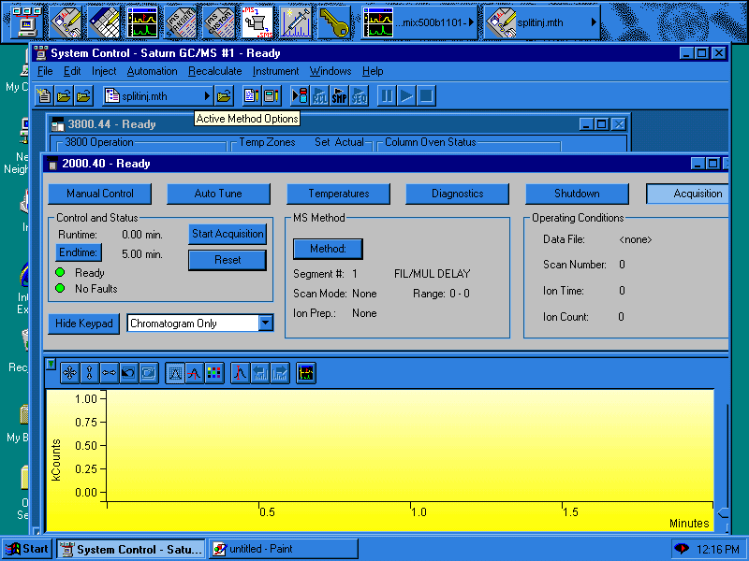Open the Inject menu

pos(104,72)
